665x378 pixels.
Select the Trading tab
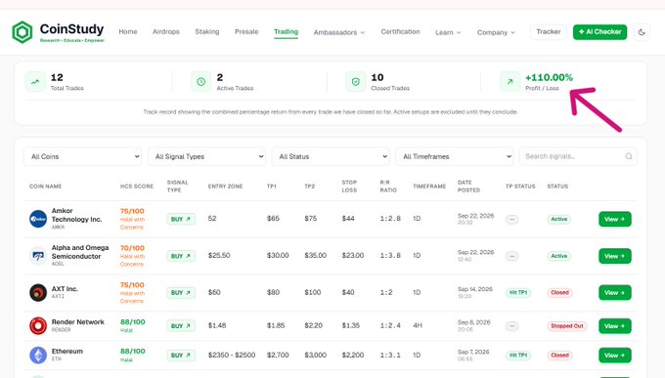[x=286, y=32]
